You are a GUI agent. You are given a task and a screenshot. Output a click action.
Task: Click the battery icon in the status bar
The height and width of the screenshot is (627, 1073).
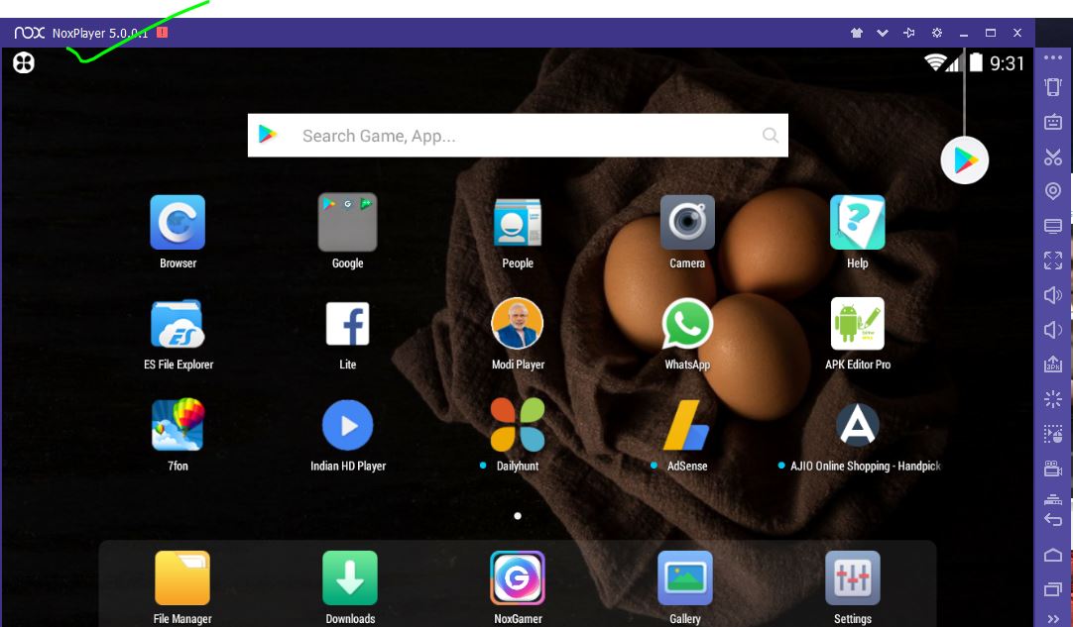(976, 63)
